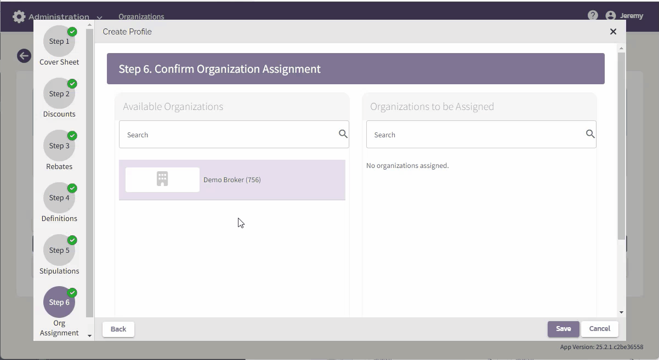Click the Organizations to be Assigned heading
Viewport: 659px width, 360px height.
click(432, 107)
